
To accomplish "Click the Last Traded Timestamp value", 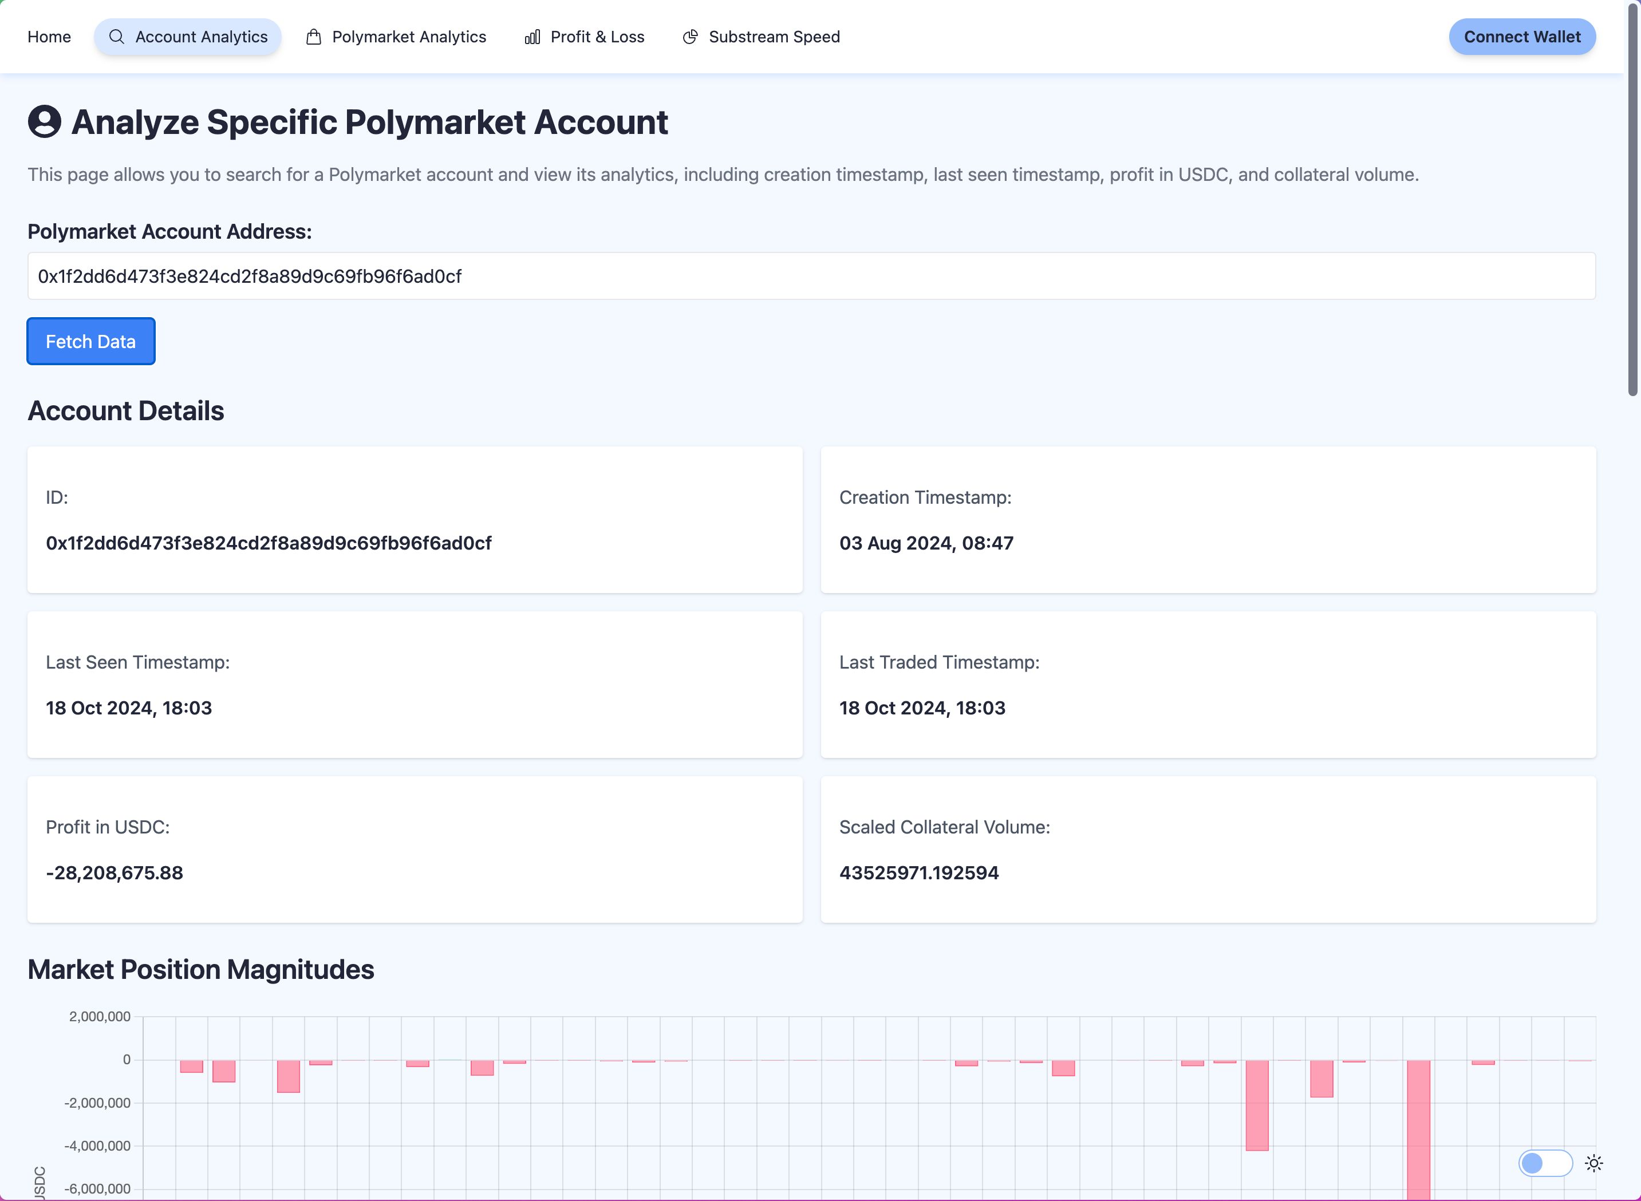I will click(922, 708).
